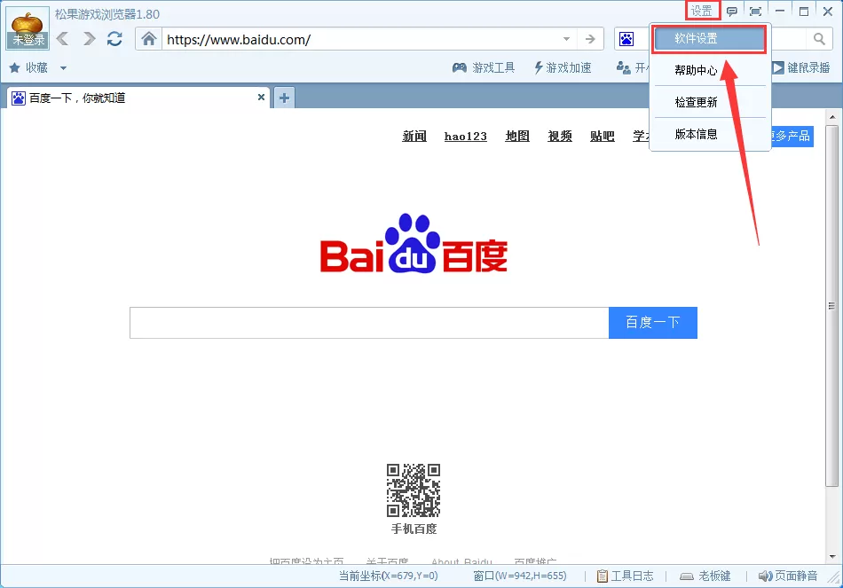Click the feedback speech bubble icon
Viewport: 843px width, 588px height.
tap(732, 12)
